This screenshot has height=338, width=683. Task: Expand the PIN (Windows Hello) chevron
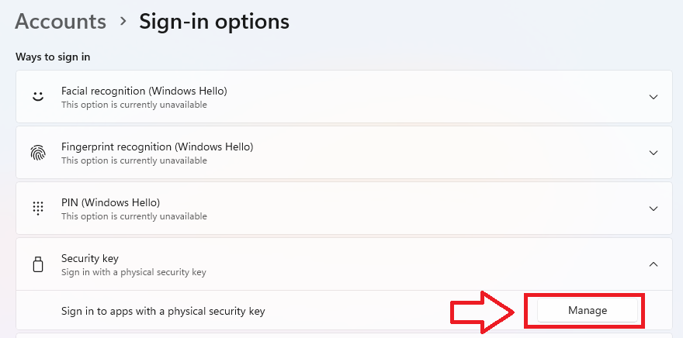[654, 209]
